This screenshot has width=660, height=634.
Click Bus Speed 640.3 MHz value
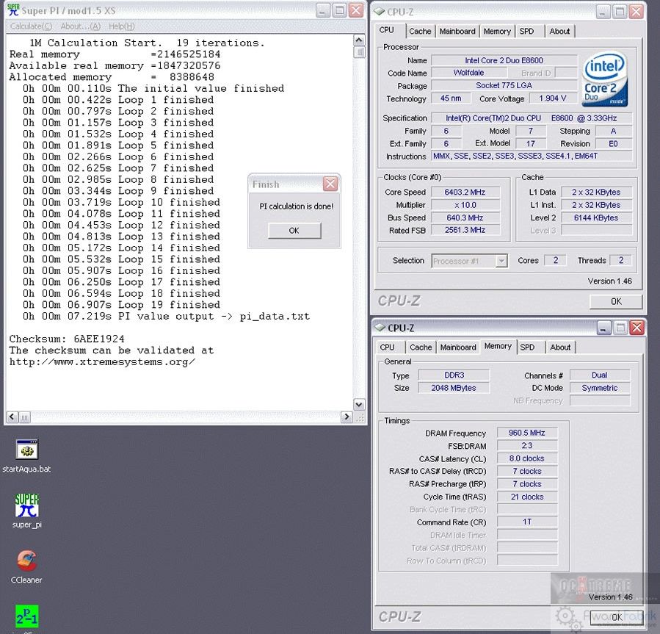click(x=465, y=217)
